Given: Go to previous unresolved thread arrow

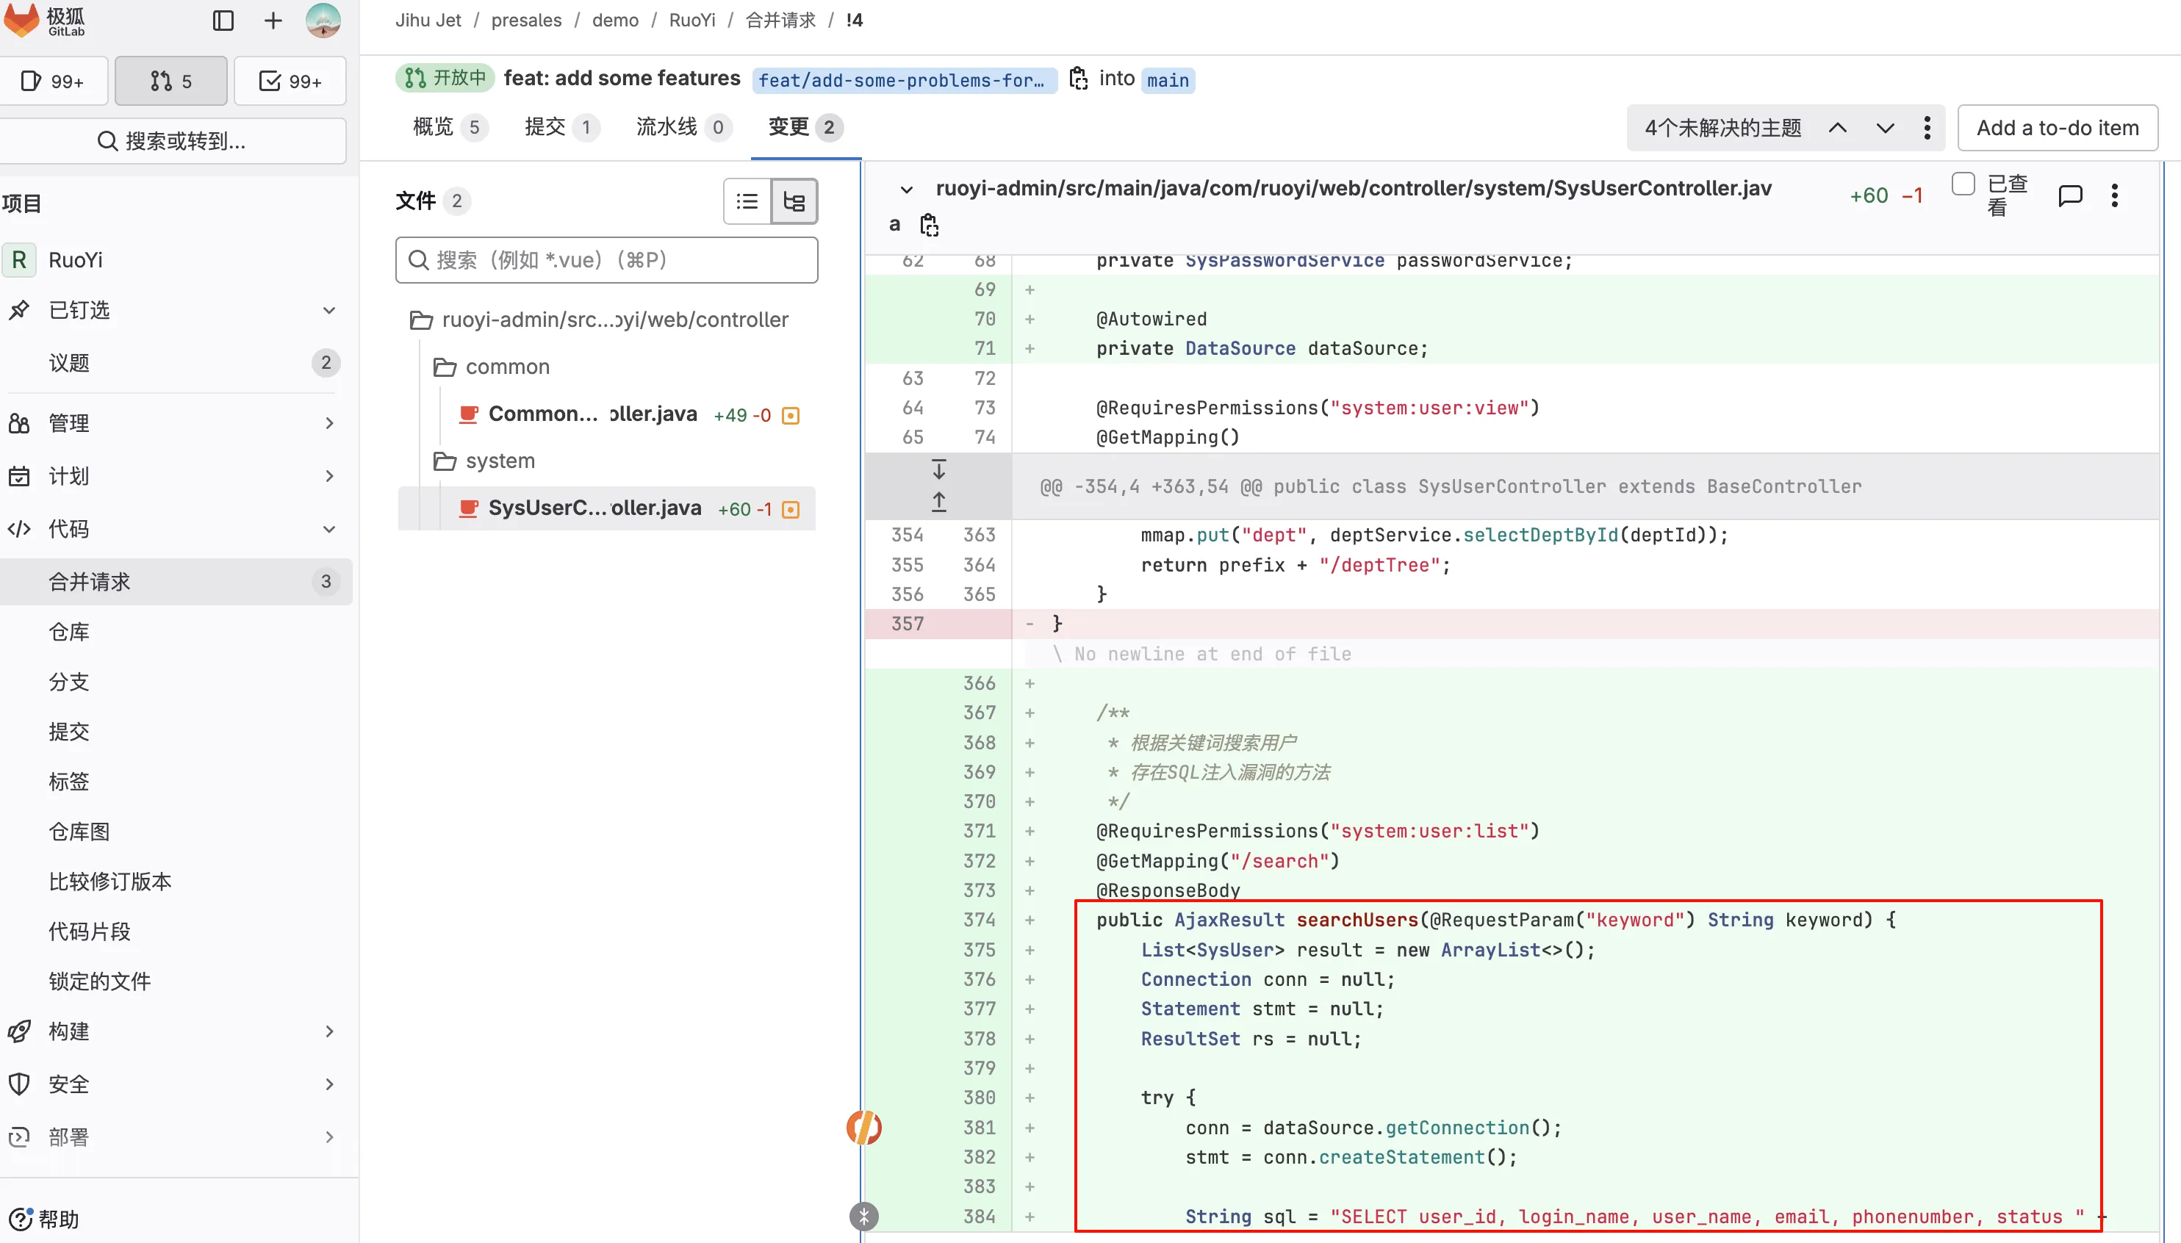Looking at the screenshot, I should [x=1838, y=128].
